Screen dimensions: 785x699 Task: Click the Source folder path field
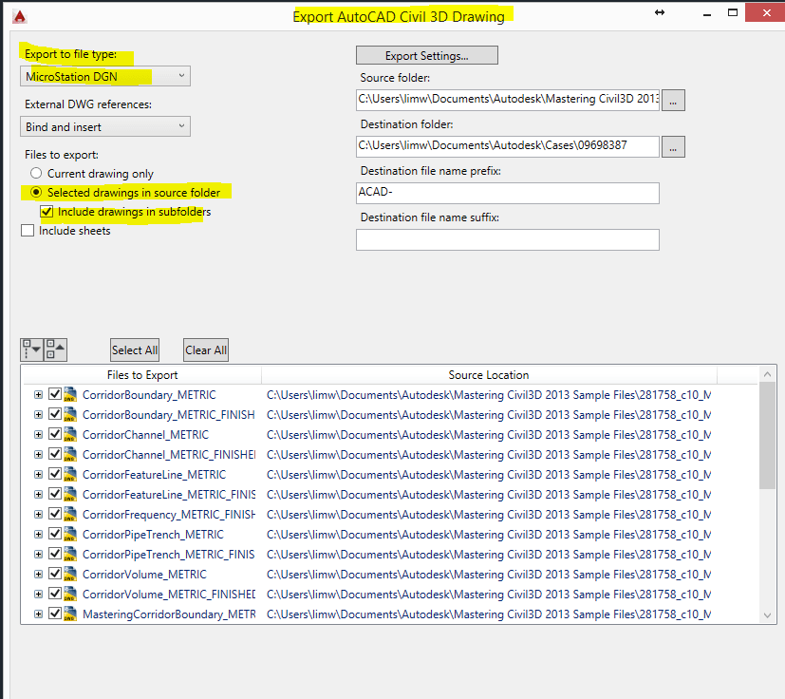(508, 101)
